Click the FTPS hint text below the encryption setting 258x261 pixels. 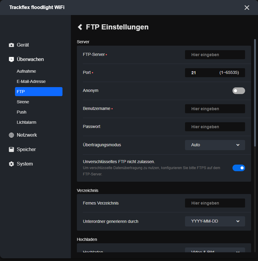coord(151,171)
